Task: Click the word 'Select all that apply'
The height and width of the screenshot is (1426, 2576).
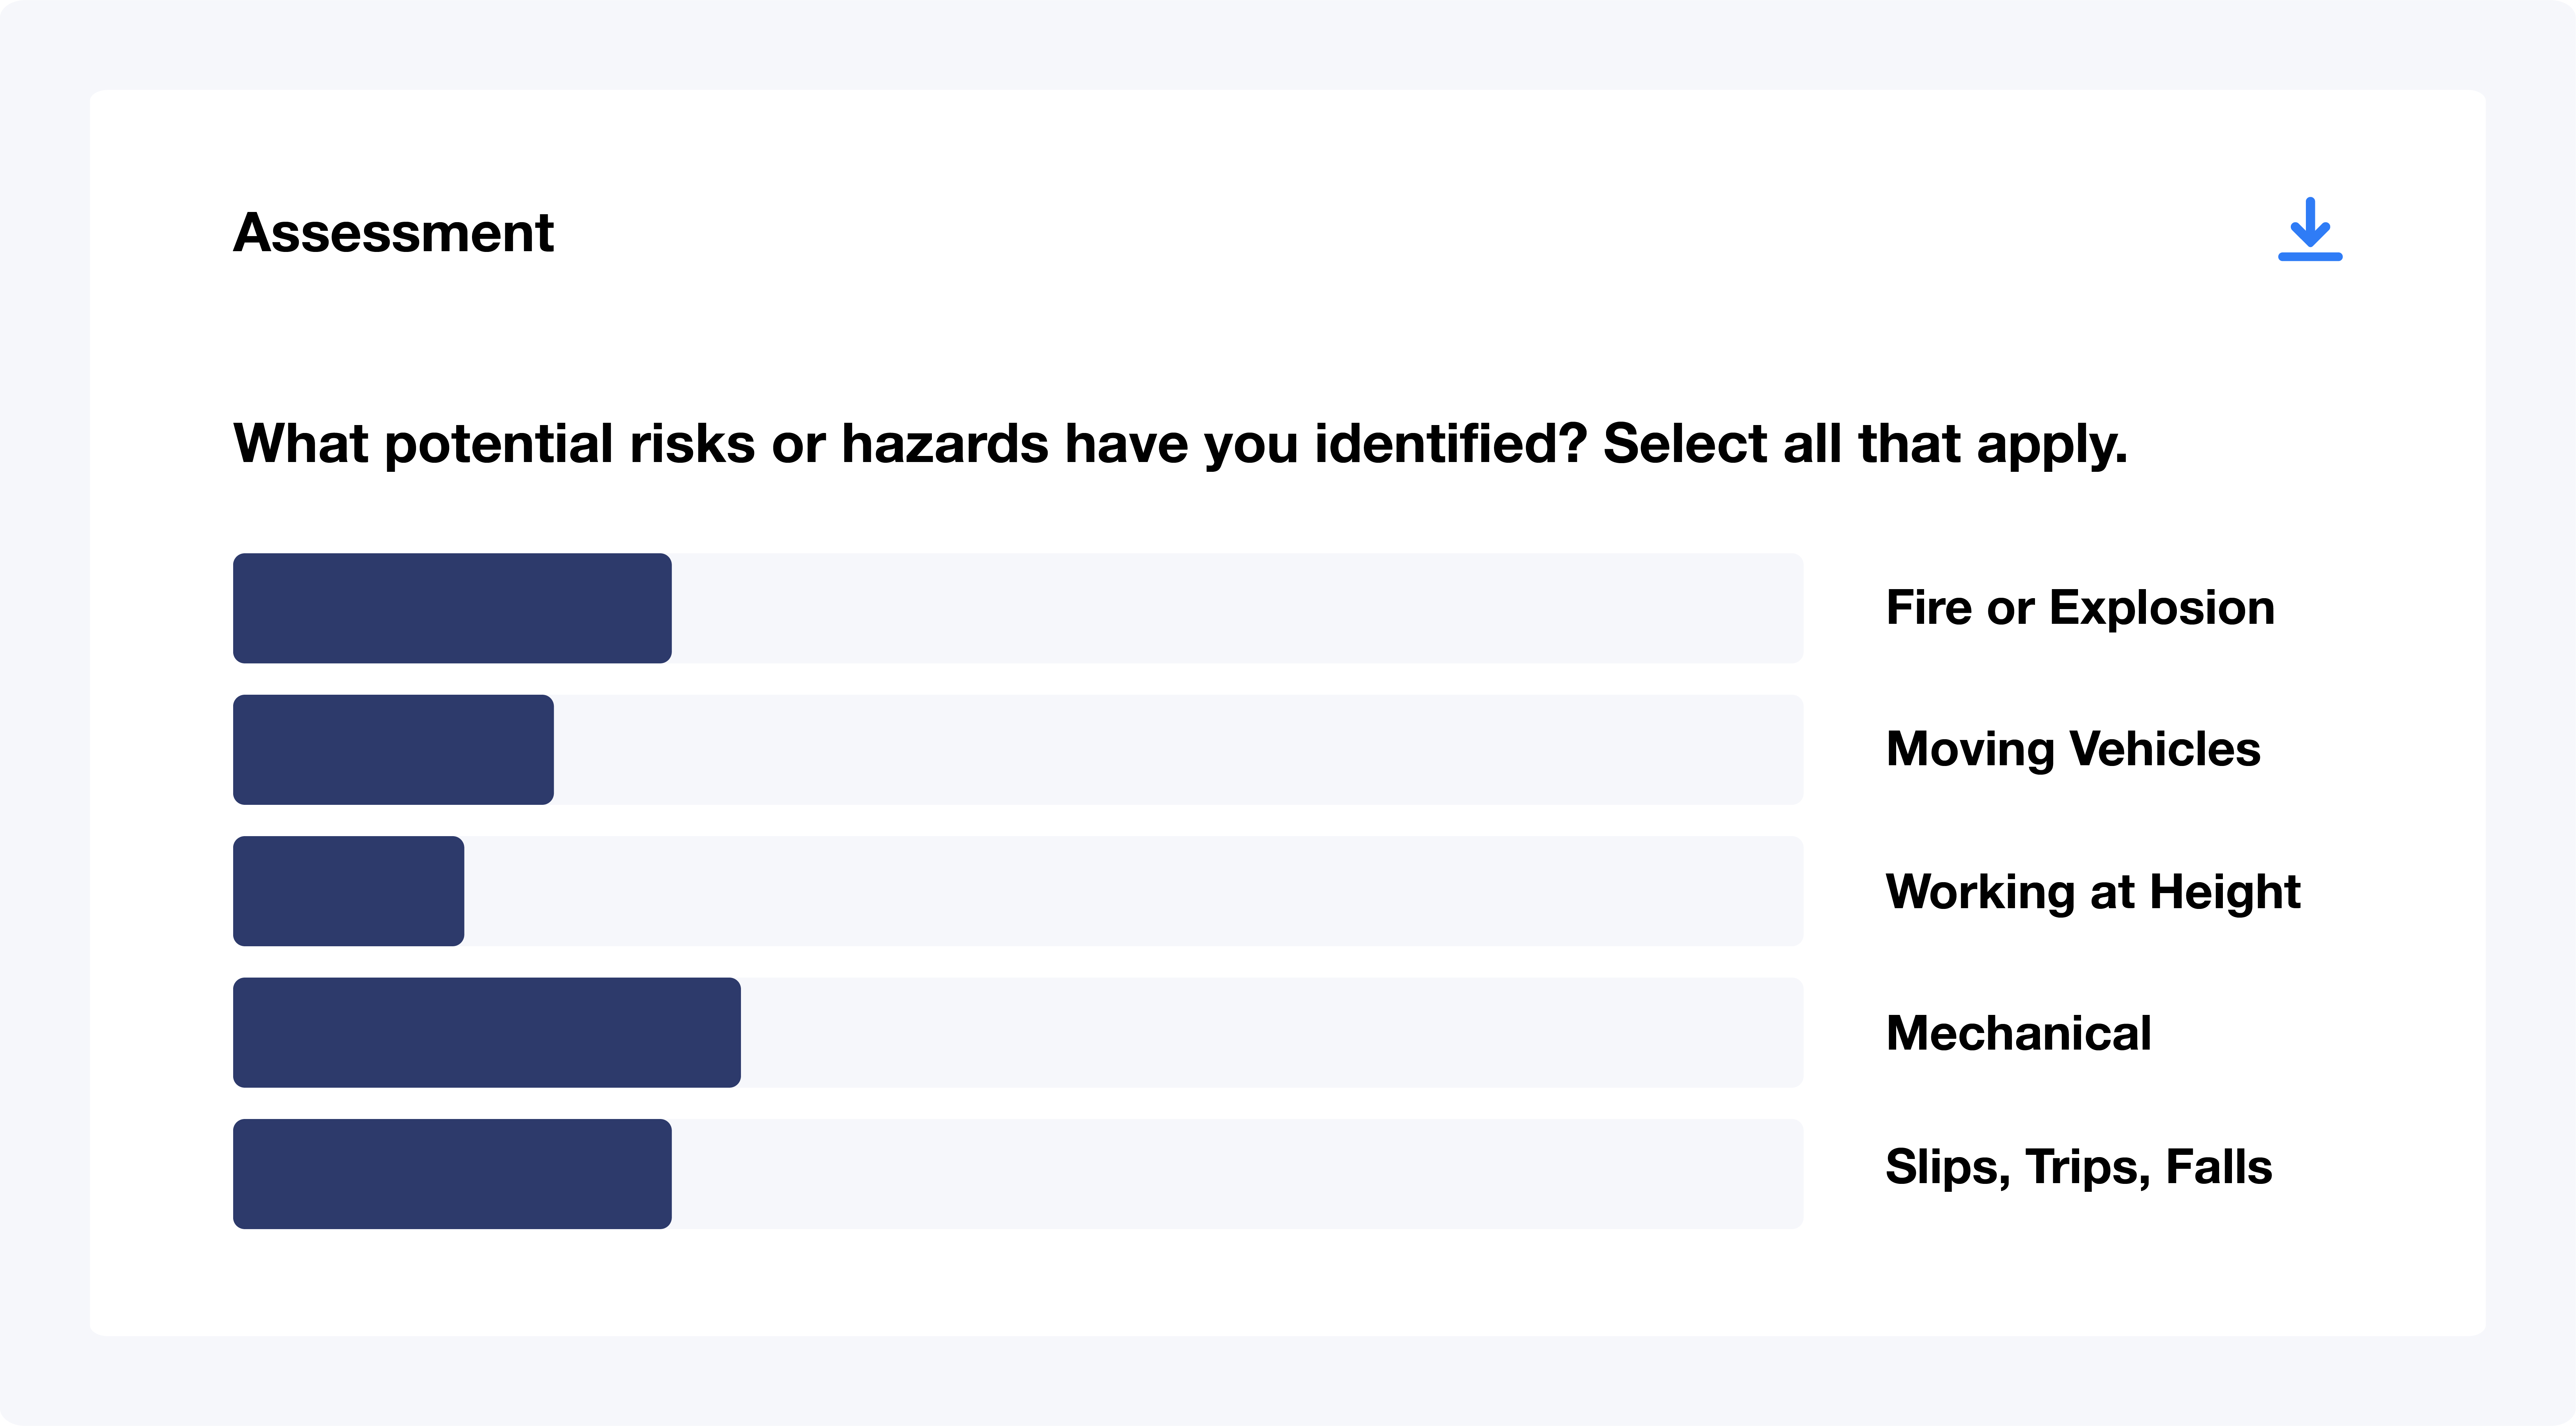Action: click(x=1865, y=444)
